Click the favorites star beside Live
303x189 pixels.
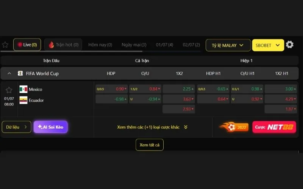[x=5, y=45]
